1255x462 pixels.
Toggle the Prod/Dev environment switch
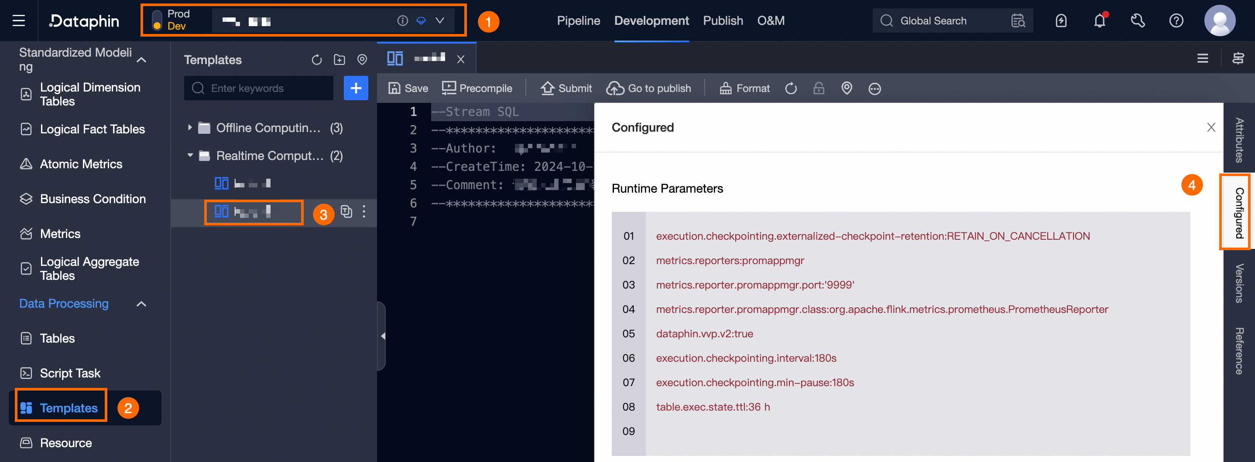coord(157,20)
